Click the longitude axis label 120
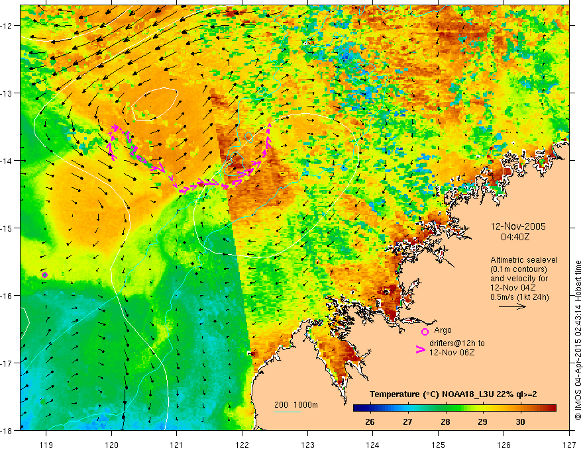This screenshot has height=450, width=583. [x=111, y=444]
